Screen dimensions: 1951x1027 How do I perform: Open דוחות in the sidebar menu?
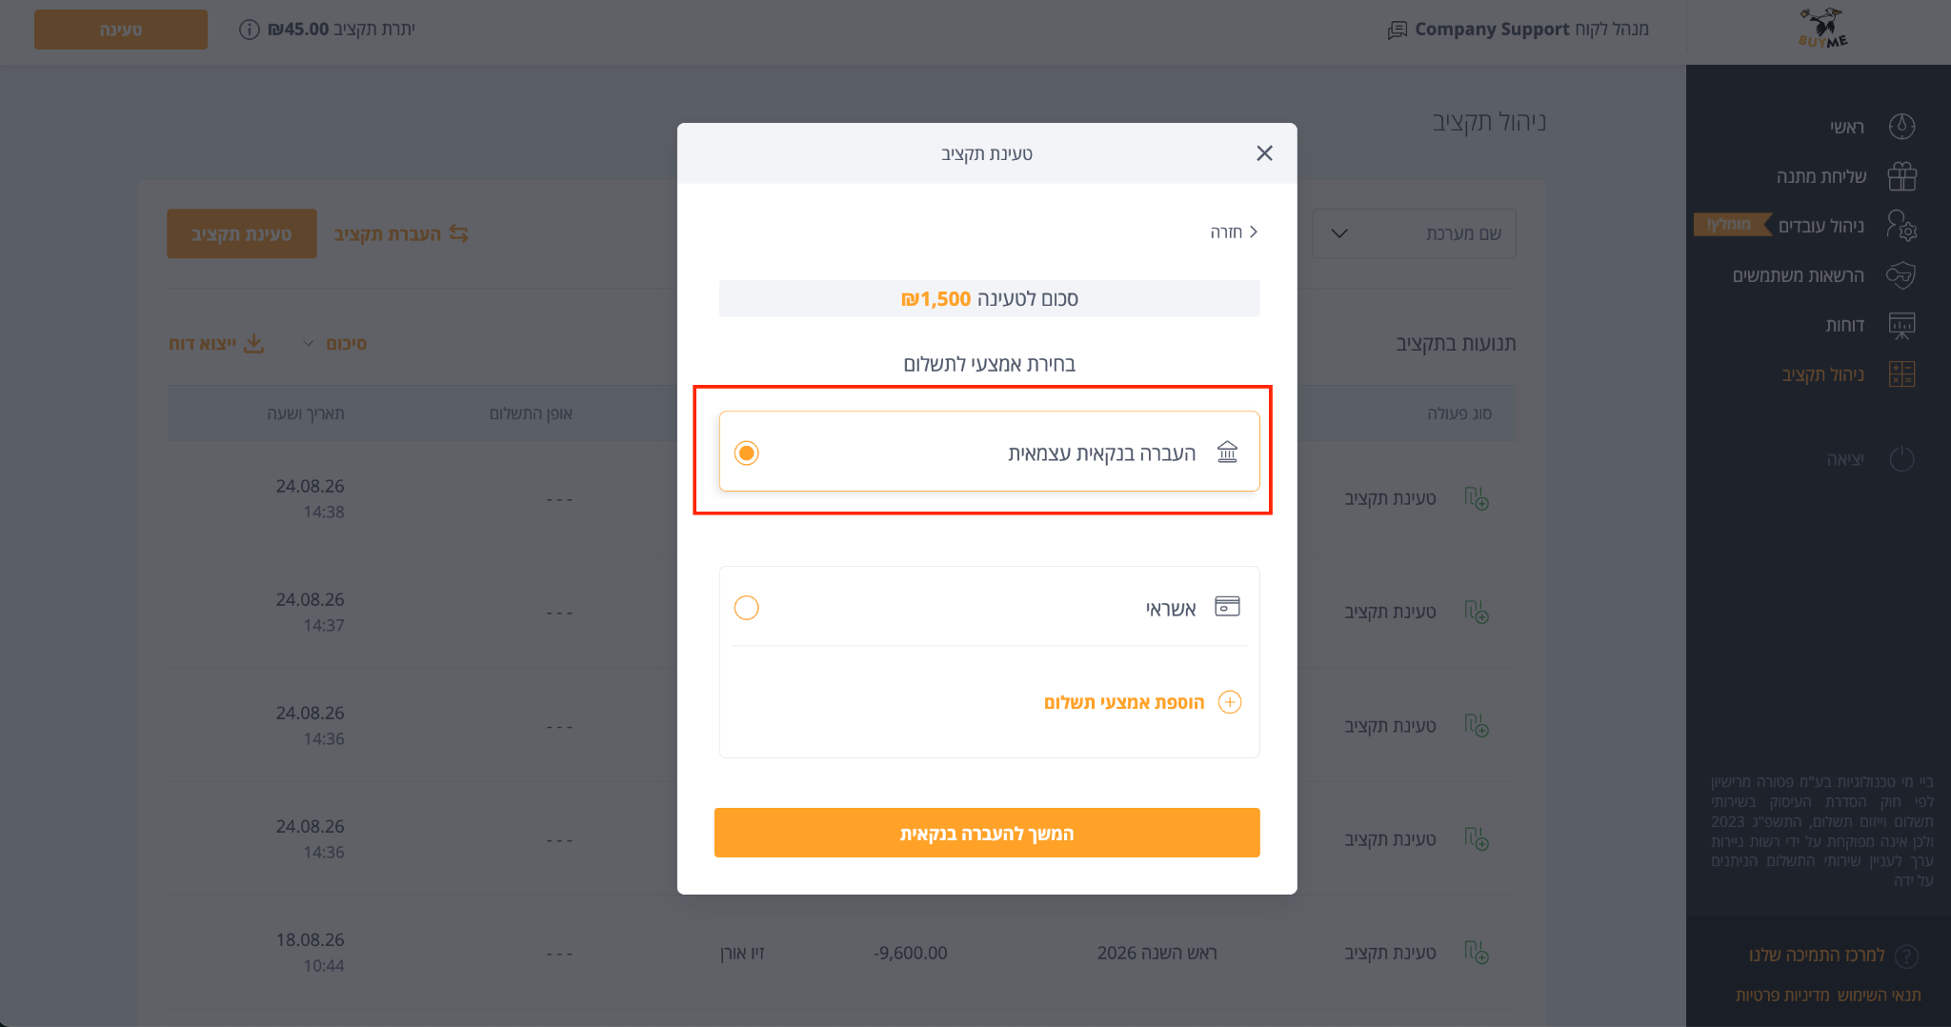tap(1845, 325)
